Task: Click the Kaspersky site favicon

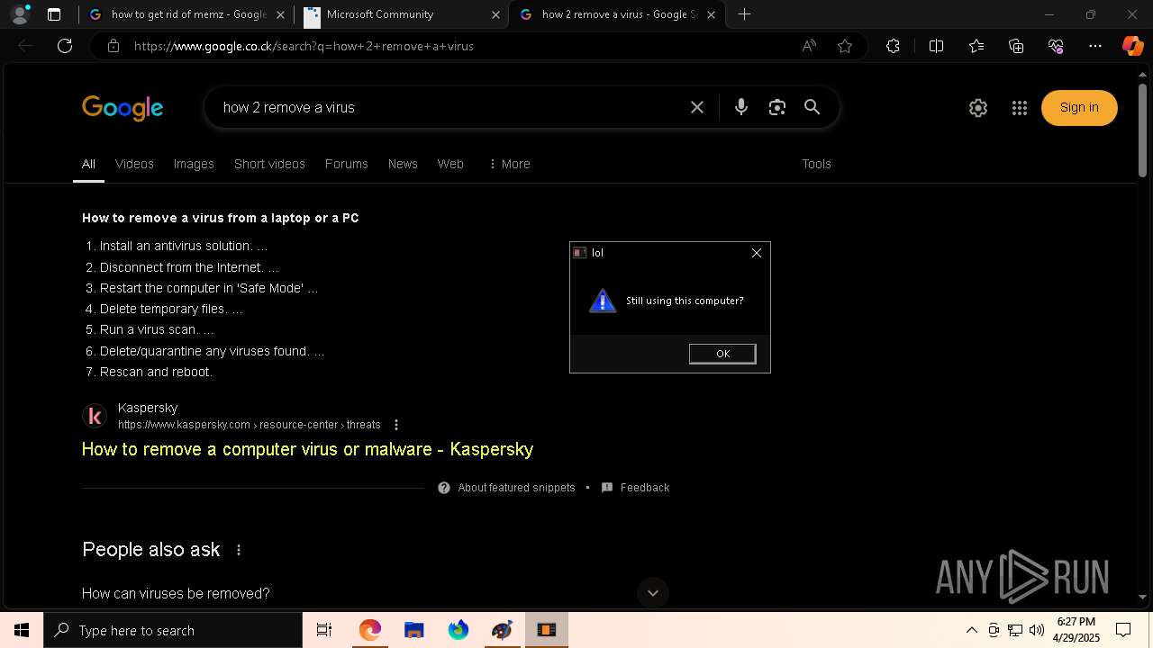Action: 95,416
